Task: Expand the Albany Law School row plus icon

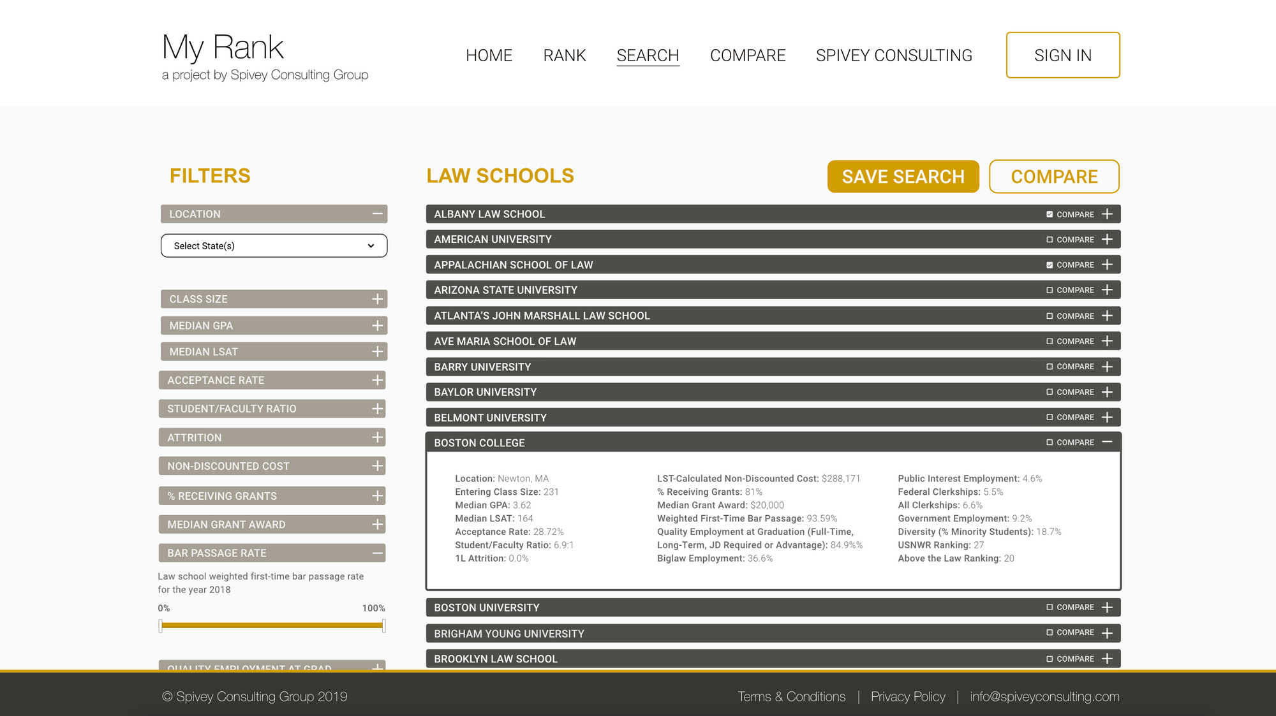Action: (x=1107, y=214)
